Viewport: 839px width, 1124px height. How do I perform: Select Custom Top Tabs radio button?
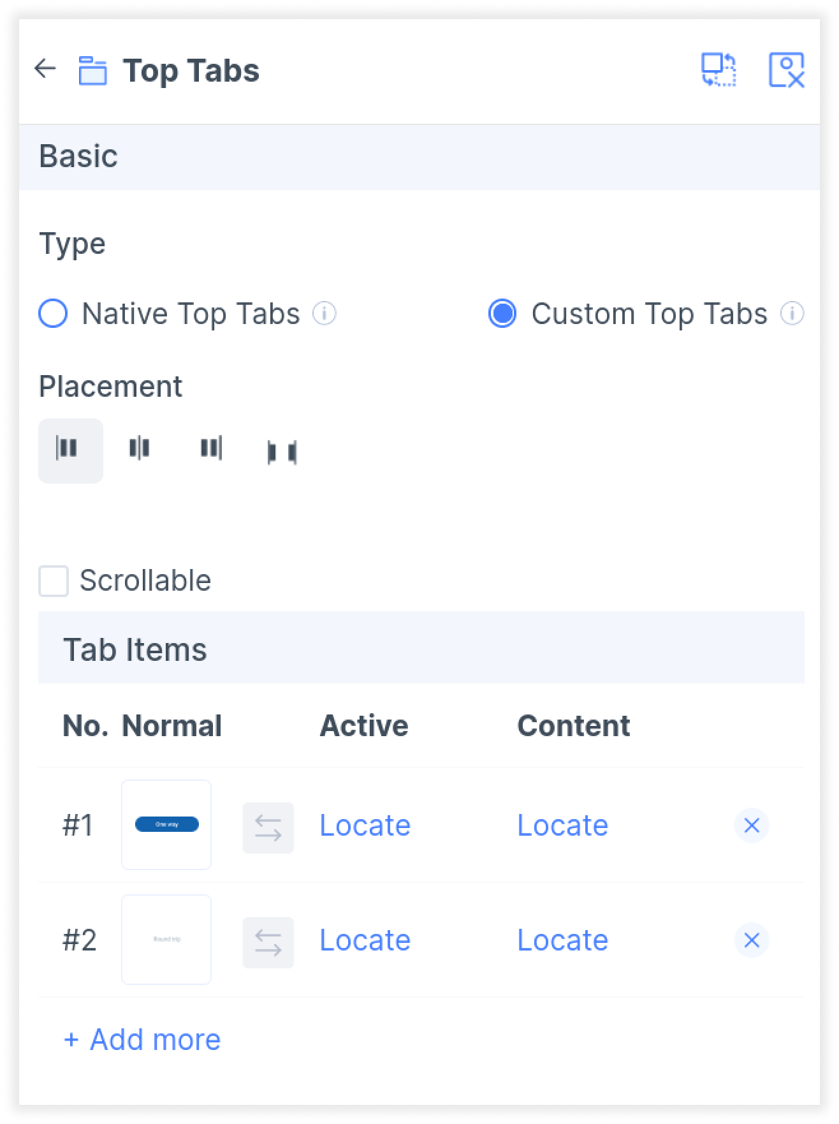[502, 314]
